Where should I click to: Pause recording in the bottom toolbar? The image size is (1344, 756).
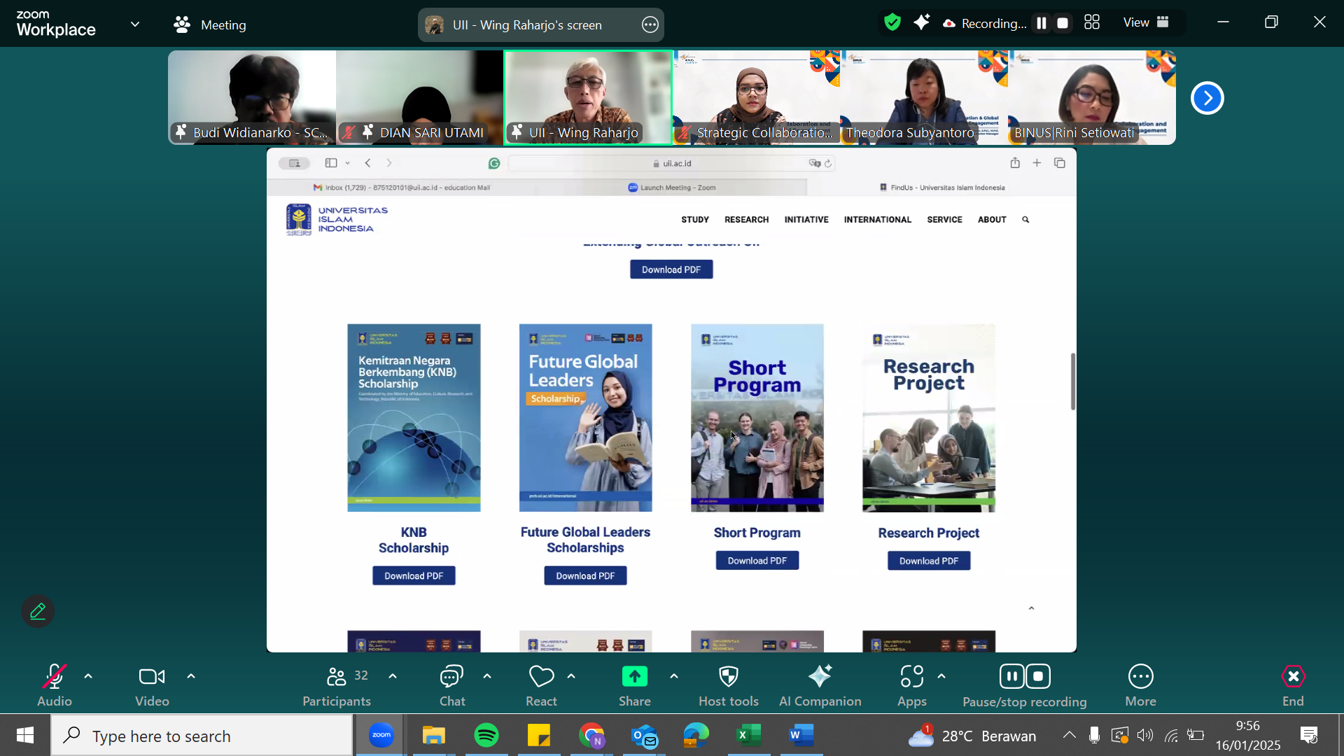click(1012, 676)
